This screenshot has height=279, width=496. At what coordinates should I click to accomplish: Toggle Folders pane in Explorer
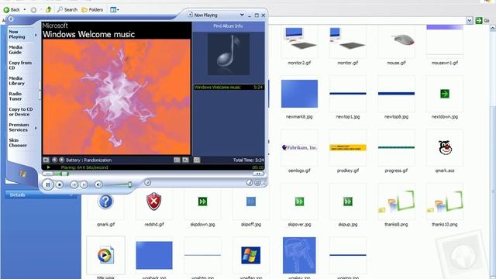pos(92,10)
